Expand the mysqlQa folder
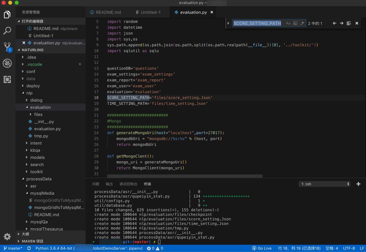Screen dimensions: 366x252 click(x=50, y=222)
